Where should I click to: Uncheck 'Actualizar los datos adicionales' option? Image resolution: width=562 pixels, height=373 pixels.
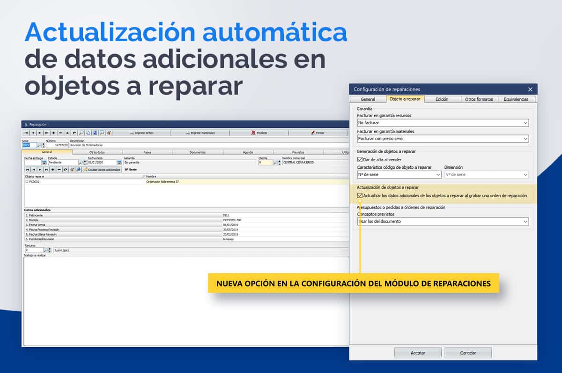pyautogui.click(x=360, y=195)
